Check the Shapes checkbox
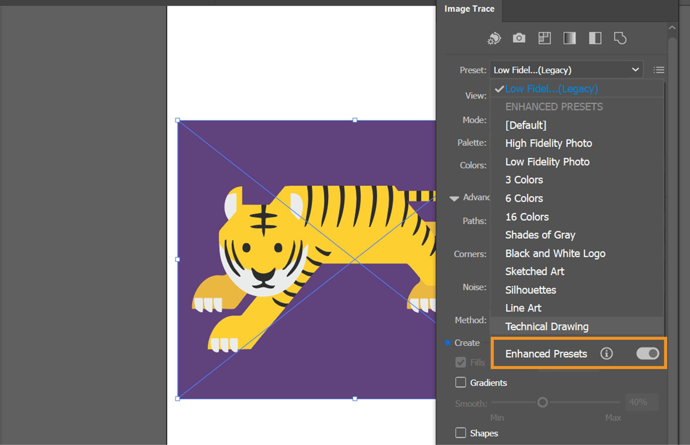 coord(460,433)
